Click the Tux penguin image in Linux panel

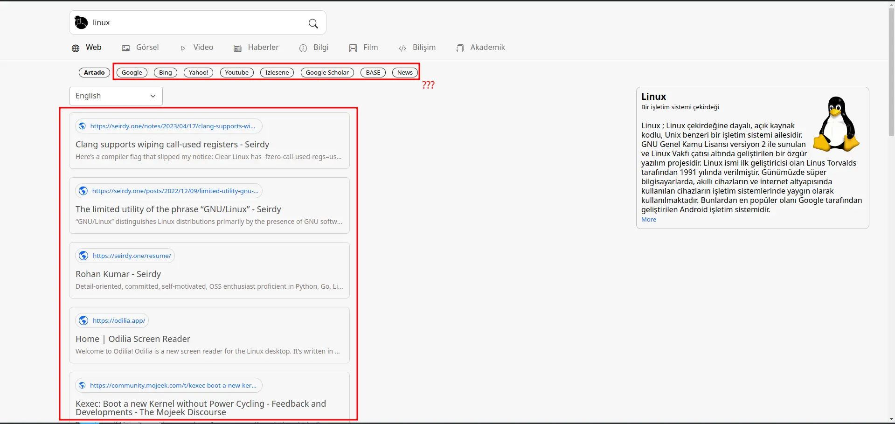click(x=837, y=124)
